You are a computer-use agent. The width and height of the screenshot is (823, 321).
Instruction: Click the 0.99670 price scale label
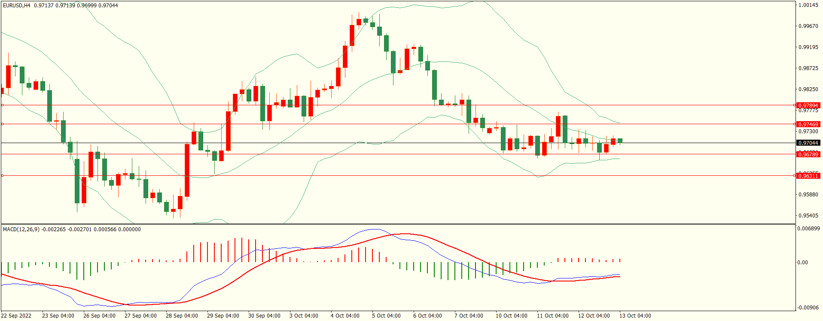point(808,26)
